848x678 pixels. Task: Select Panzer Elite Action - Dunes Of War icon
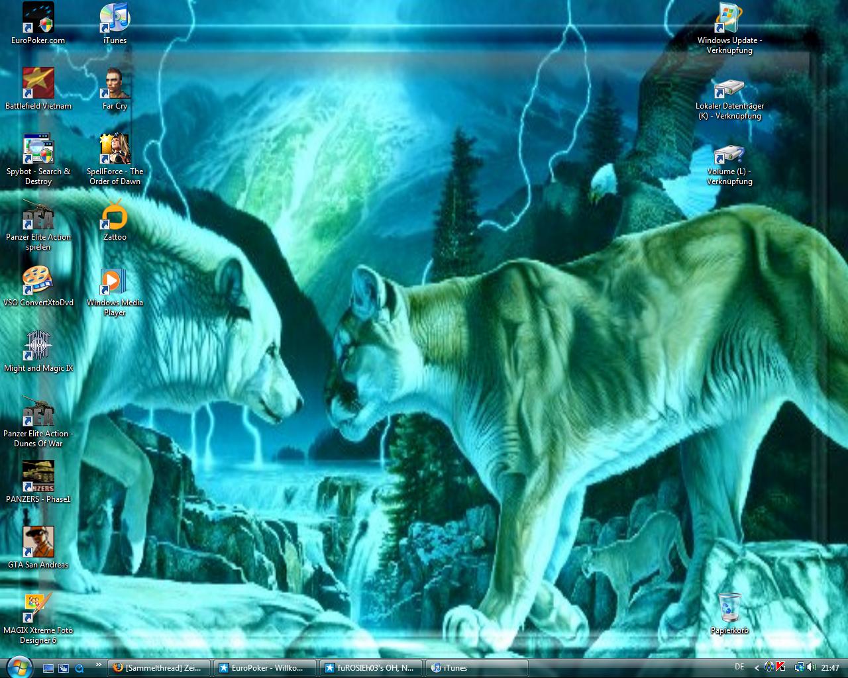38,422
